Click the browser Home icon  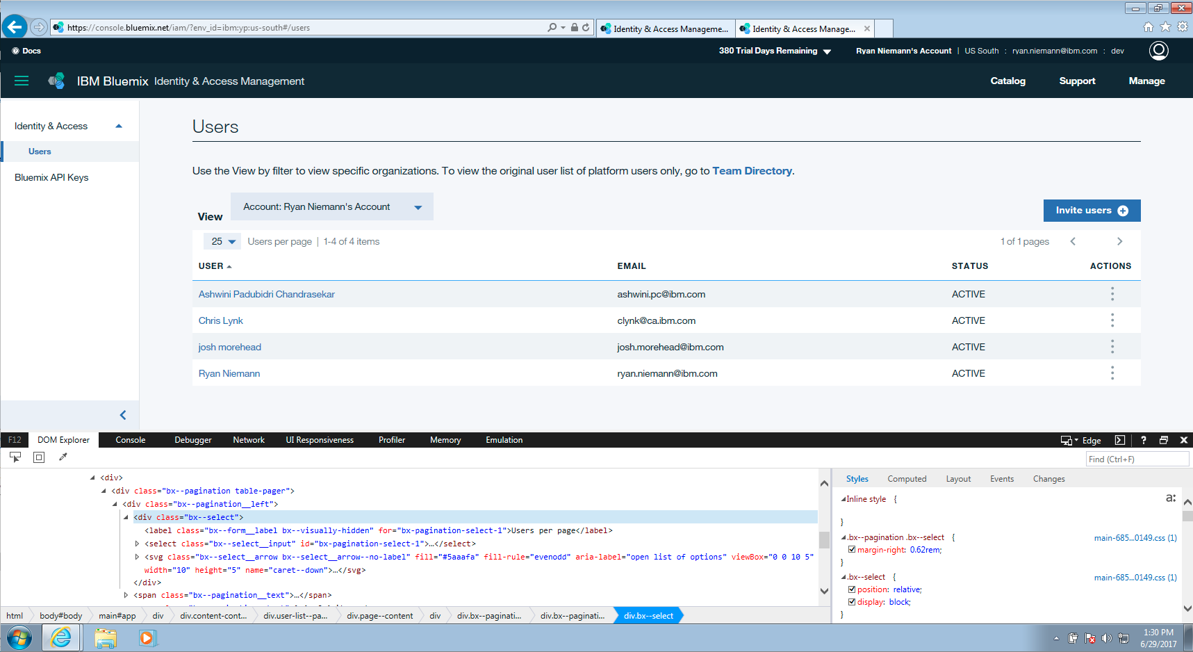1149,27
